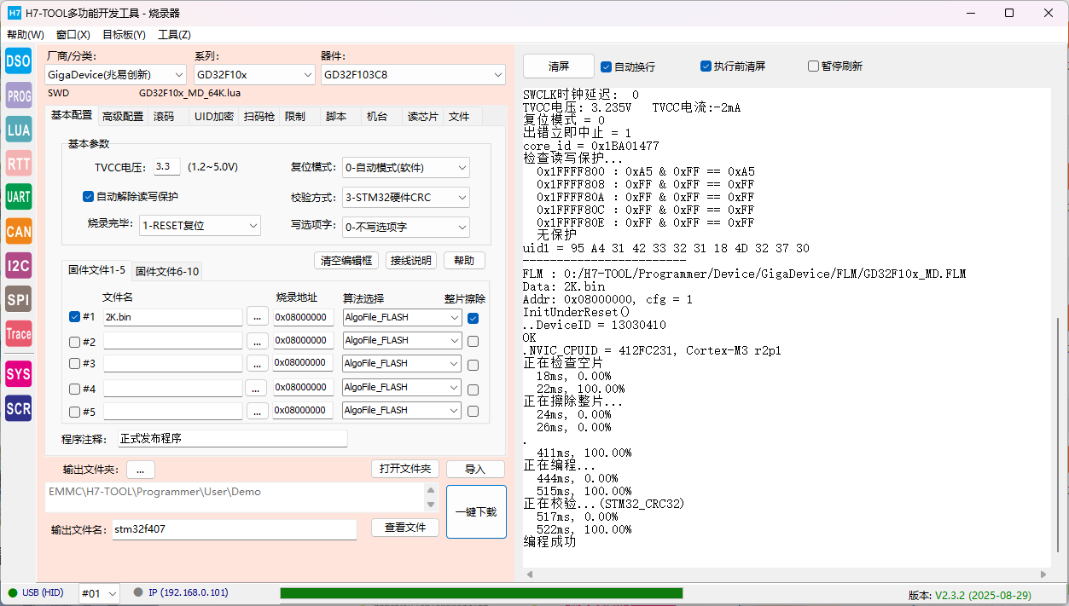1069x606 pixels.
Task: Open the 工具(Z) menu
Action: (x=174, y=35)
